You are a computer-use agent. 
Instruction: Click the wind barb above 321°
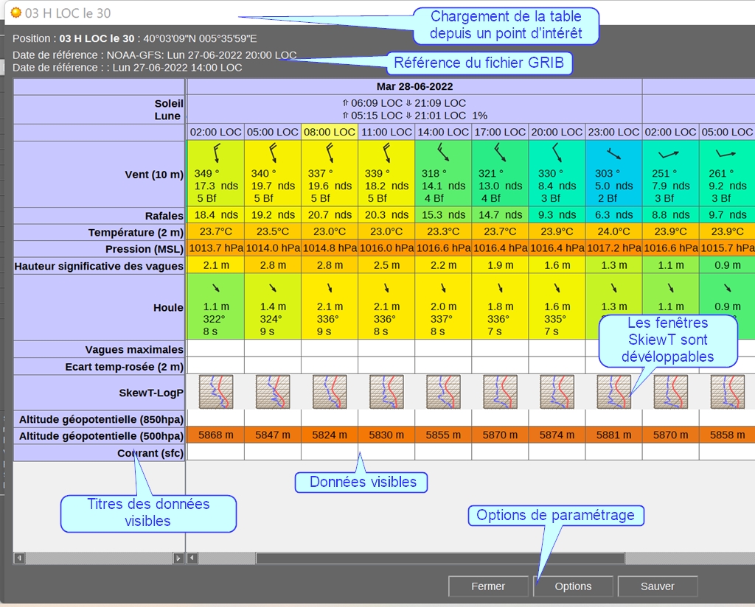(x=501, y=152)
